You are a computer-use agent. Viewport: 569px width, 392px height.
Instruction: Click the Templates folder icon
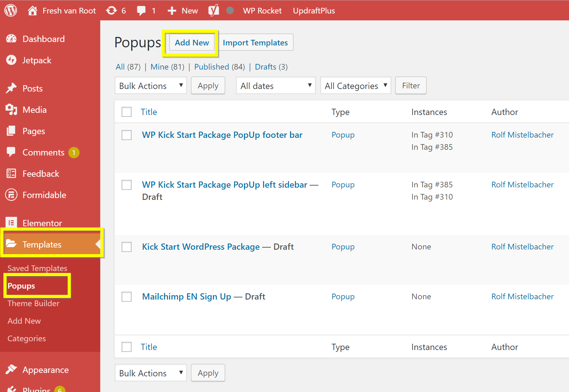click(11, 243)
